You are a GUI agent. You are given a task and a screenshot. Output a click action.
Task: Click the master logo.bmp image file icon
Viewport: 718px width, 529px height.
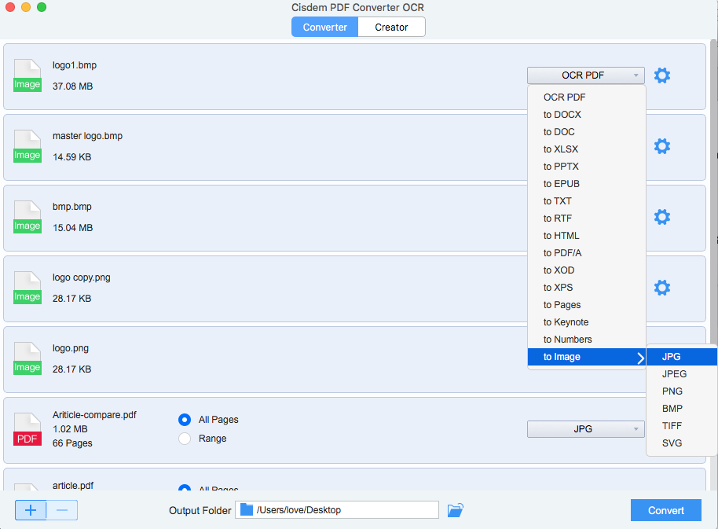point(27,146)
